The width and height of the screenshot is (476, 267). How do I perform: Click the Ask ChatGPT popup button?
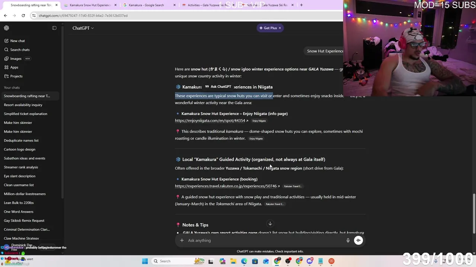click(x=218, y=87)
